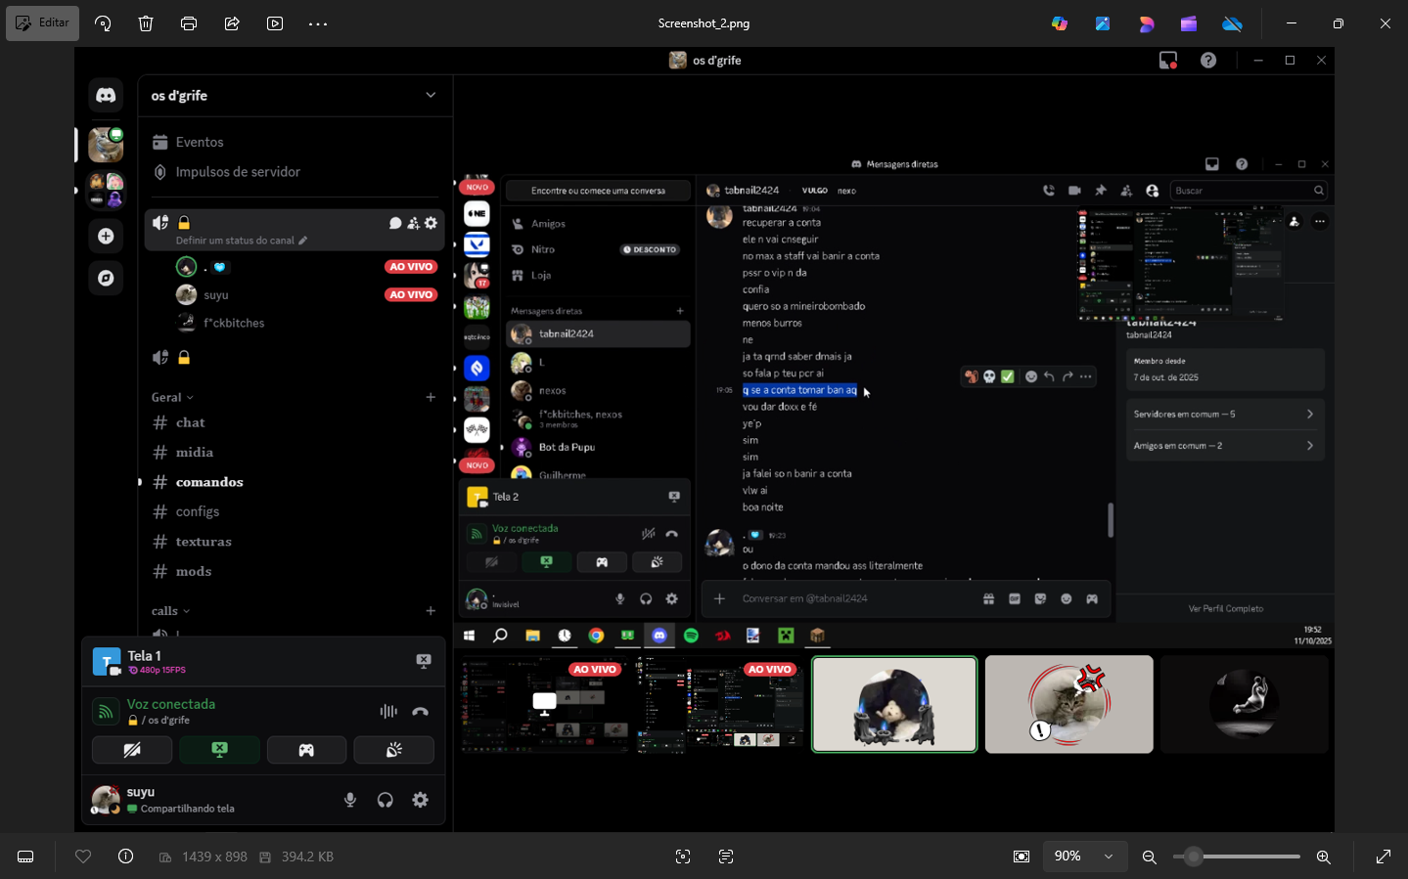Expand the os d'grife server dropdown chevron
This screenshot has width=1408, height=879.
tap(431, 95)
